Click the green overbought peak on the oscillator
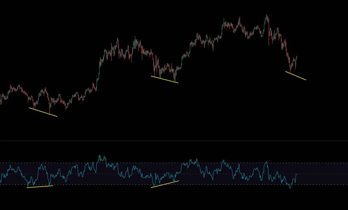This screenshot has height=210, width=348. click(x=102, y=159)
